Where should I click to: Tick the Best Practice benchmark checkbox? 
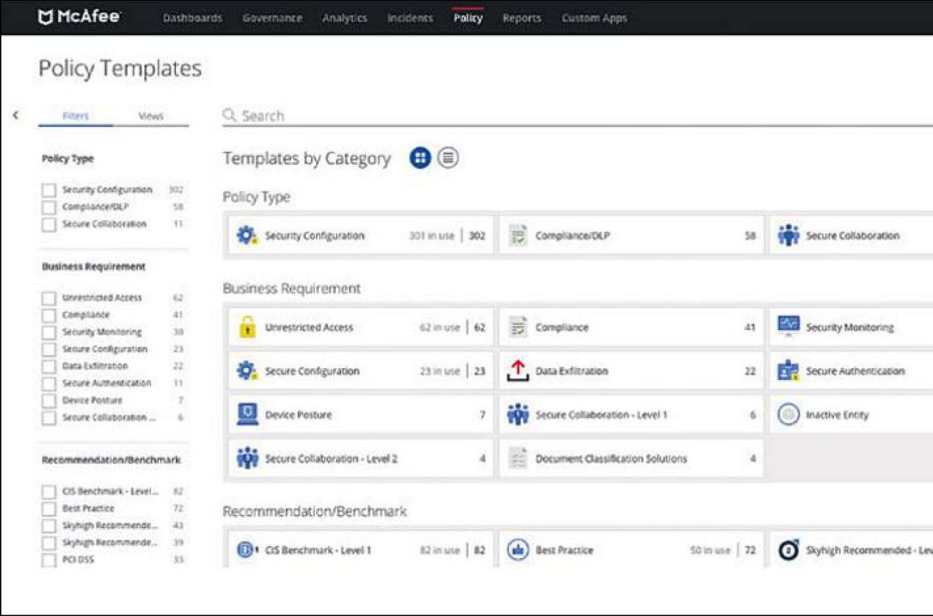48,509
